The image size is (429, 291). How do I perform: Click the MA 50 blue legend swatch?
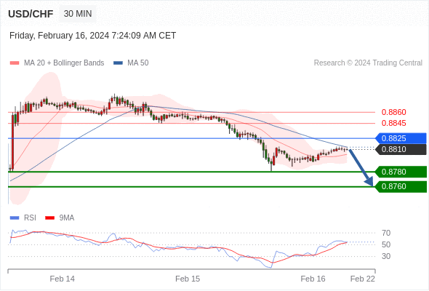(119, 63)
